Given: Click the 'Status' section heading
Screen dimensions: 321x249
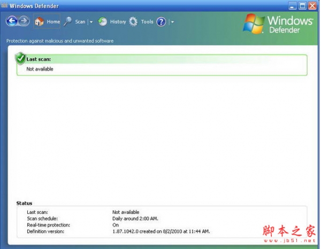Looking at the screenshot, I should click(24, 203).
